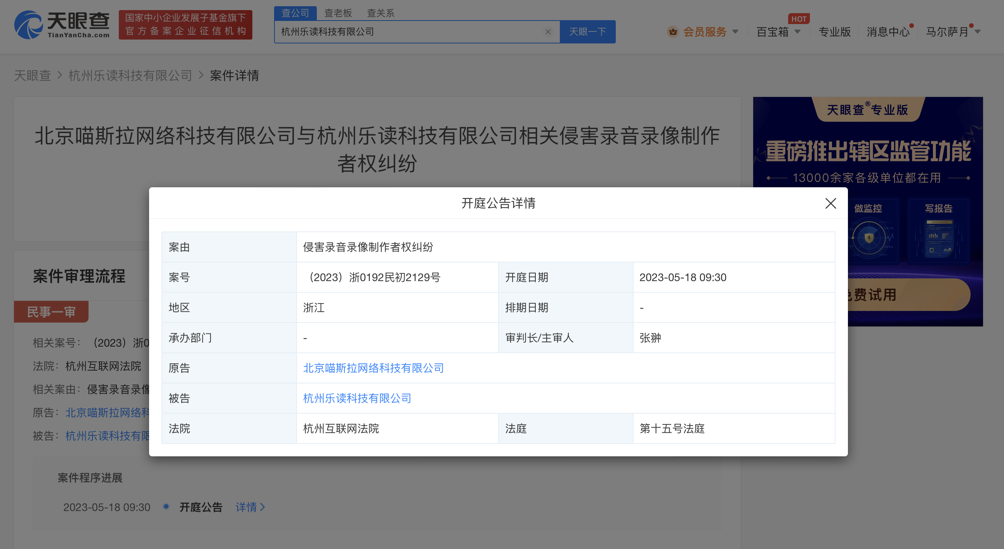Expand the 会员服务 dropdown arrow

click(x=735, y=32)
